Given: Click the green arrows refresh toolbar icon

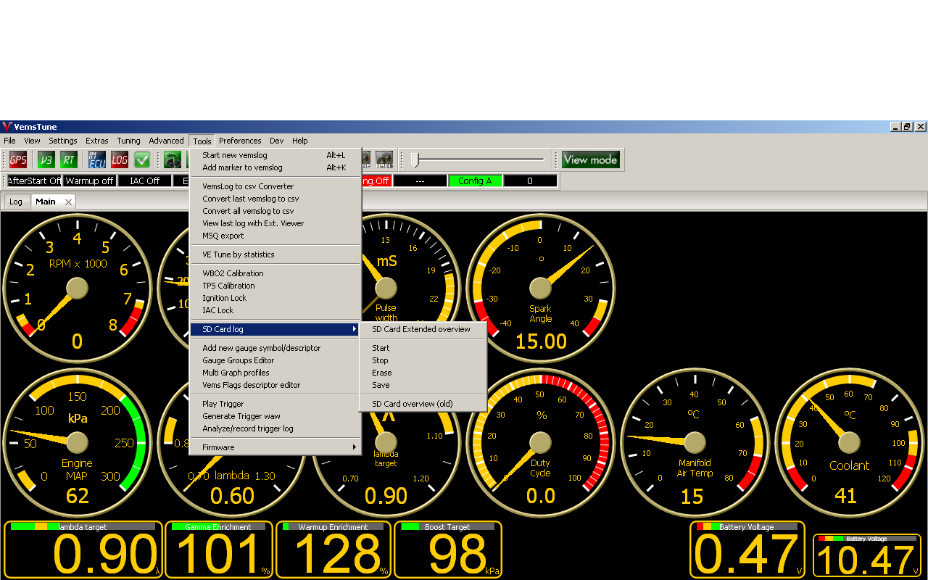Looking at the screenshot, I should click(173, 159).
